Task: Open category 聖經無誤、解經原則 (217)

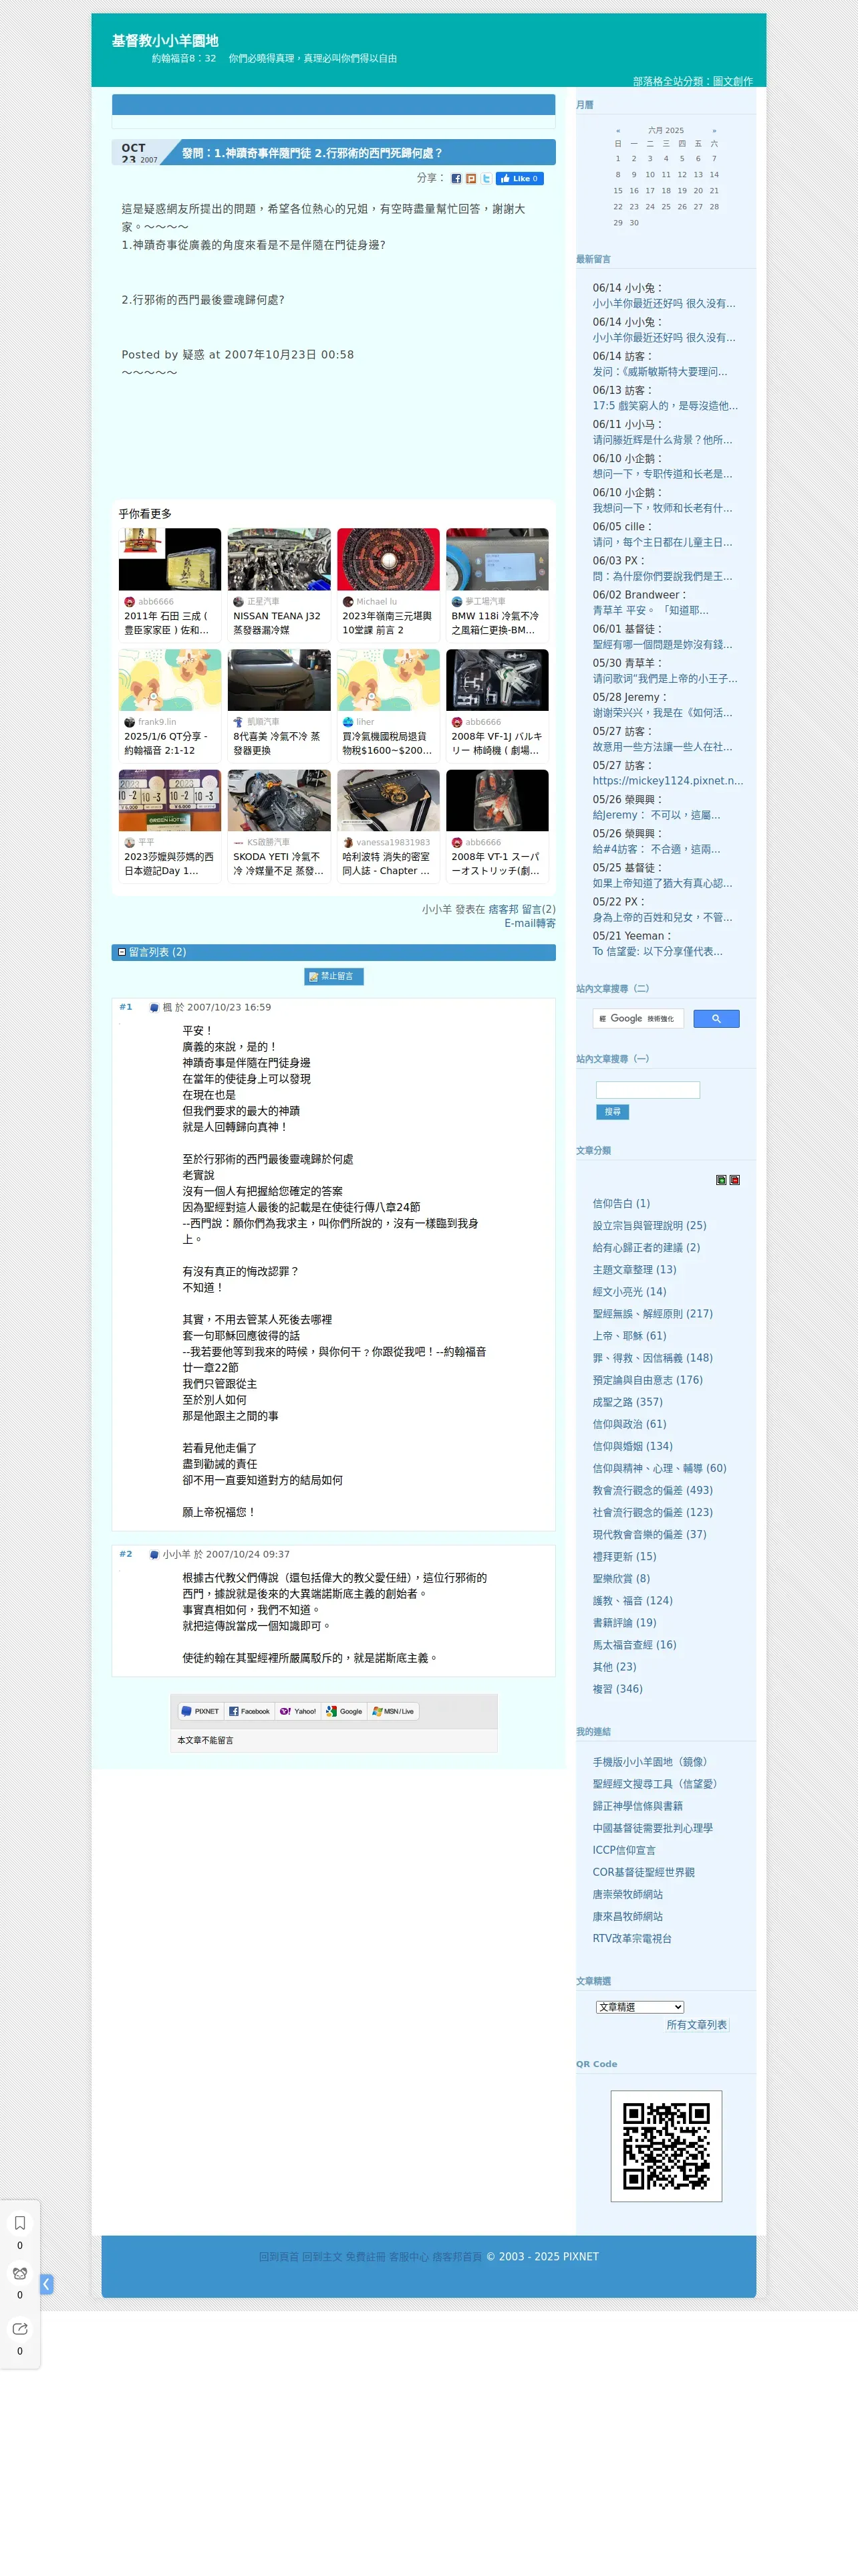Action: click(652, 1314)
